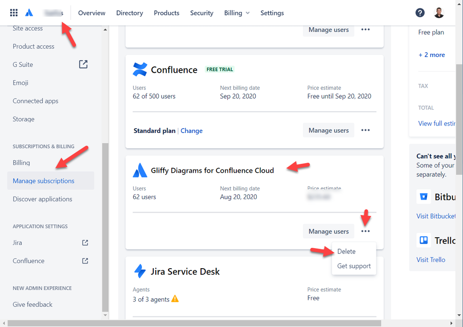Open Jira under Application Settings
Image resolution: width=463 pixels, height=327 pixels.
[x=17, y=243]
